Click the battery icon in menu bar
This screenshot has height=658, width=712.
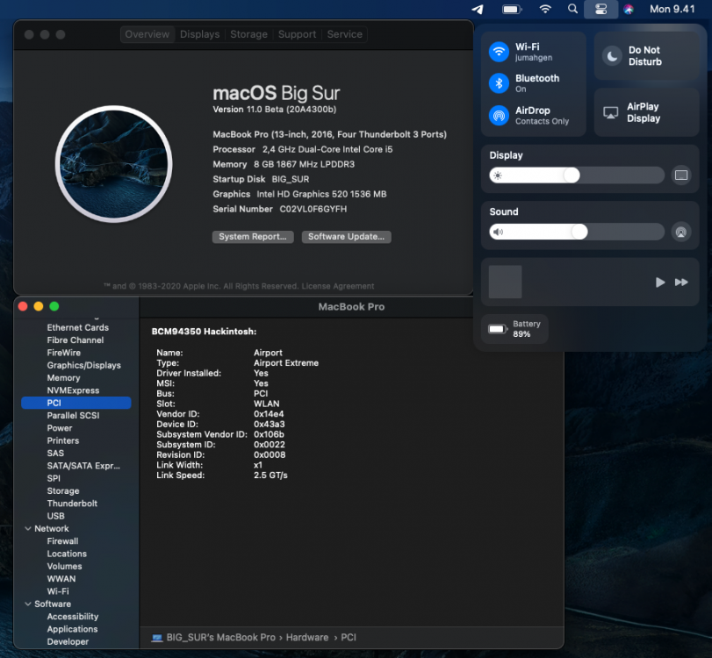click(x=512, y=9)
